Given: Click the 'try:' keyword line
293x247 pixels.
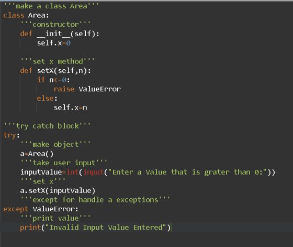Looking at the screenshot, I should (x=12, y=135).
